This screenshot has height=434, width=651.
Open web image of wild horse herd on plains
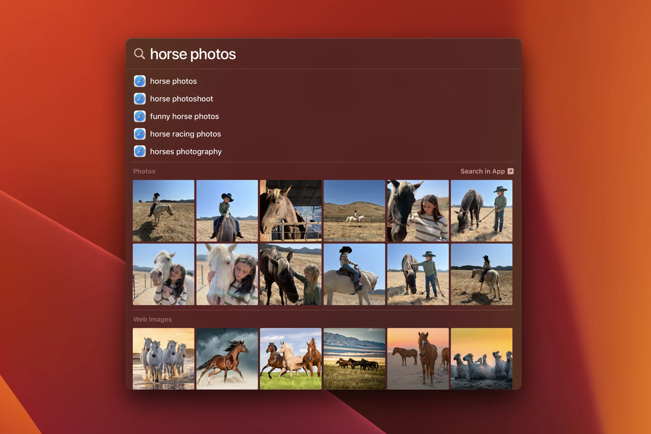tap(354, 358)
